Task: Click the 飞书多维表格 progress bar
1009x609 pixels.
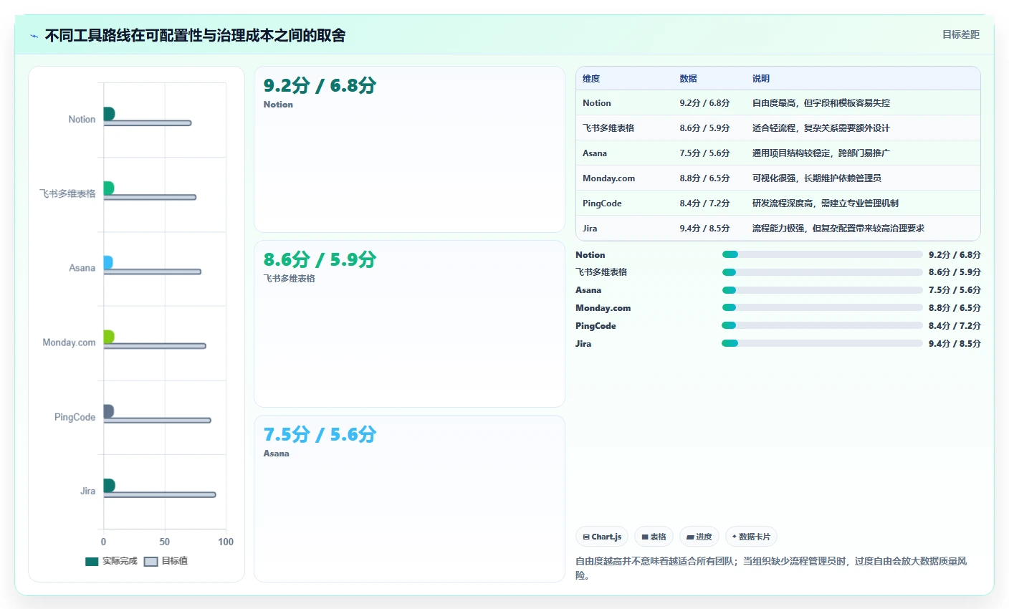Action: (823, 272)
